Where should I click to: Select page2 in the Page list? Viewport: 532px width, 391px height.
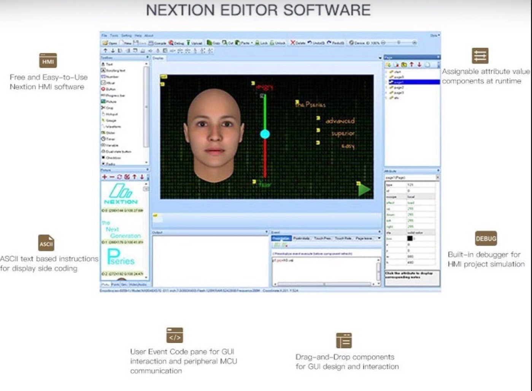[x=398, y=87]
